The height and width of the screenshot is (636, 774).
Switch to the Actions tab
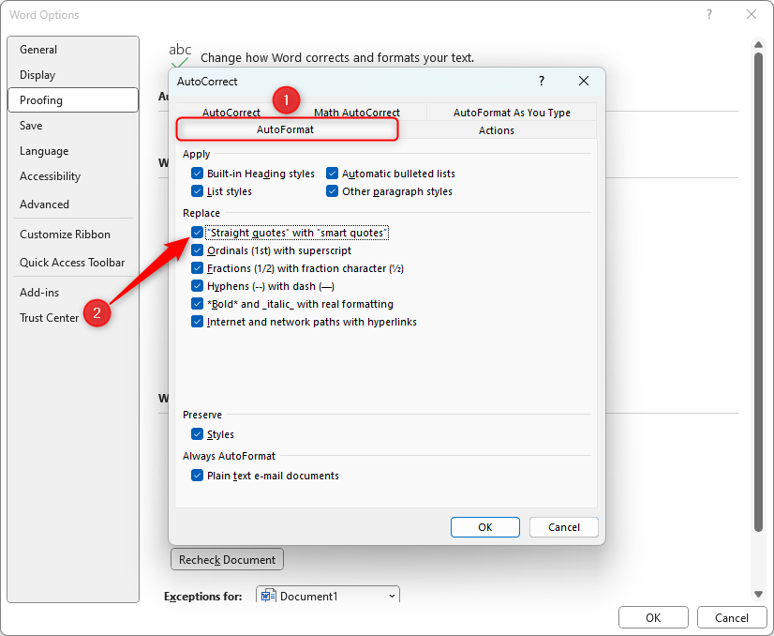coord(496,130)
